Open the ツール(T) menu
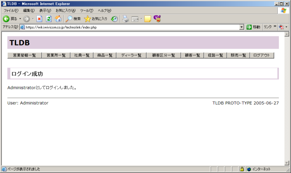Viewport: 291px width, 173px height. [x=87, y=11]
